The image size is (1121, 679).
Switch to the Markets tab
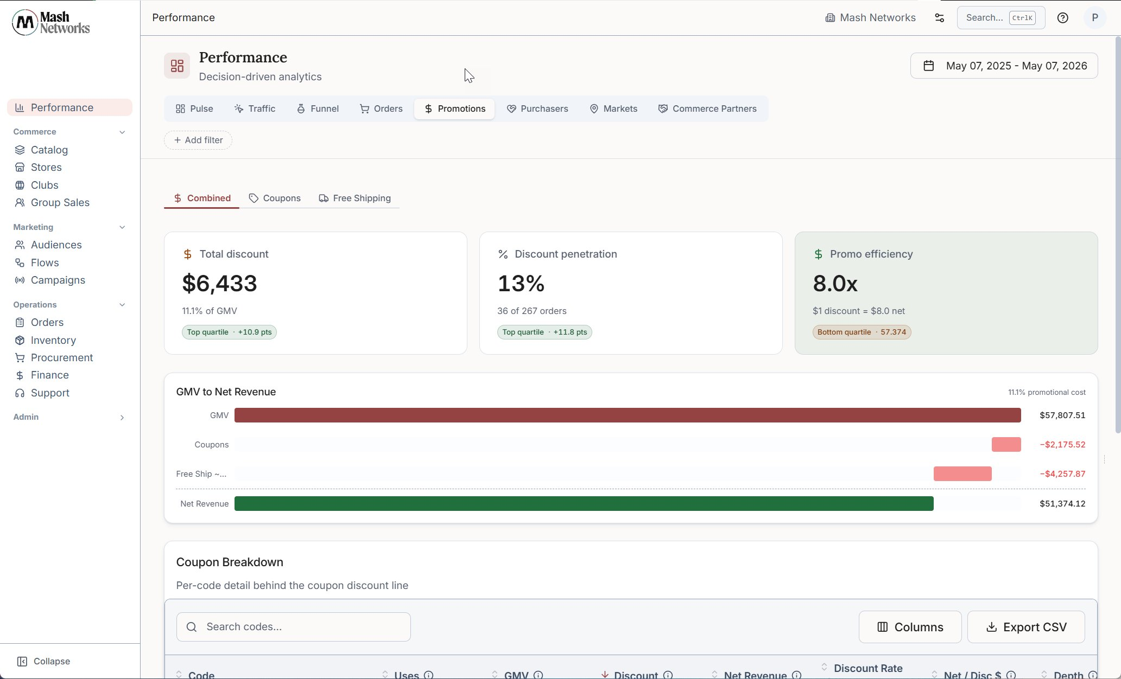pyautogui.click(x=613, y=108)
